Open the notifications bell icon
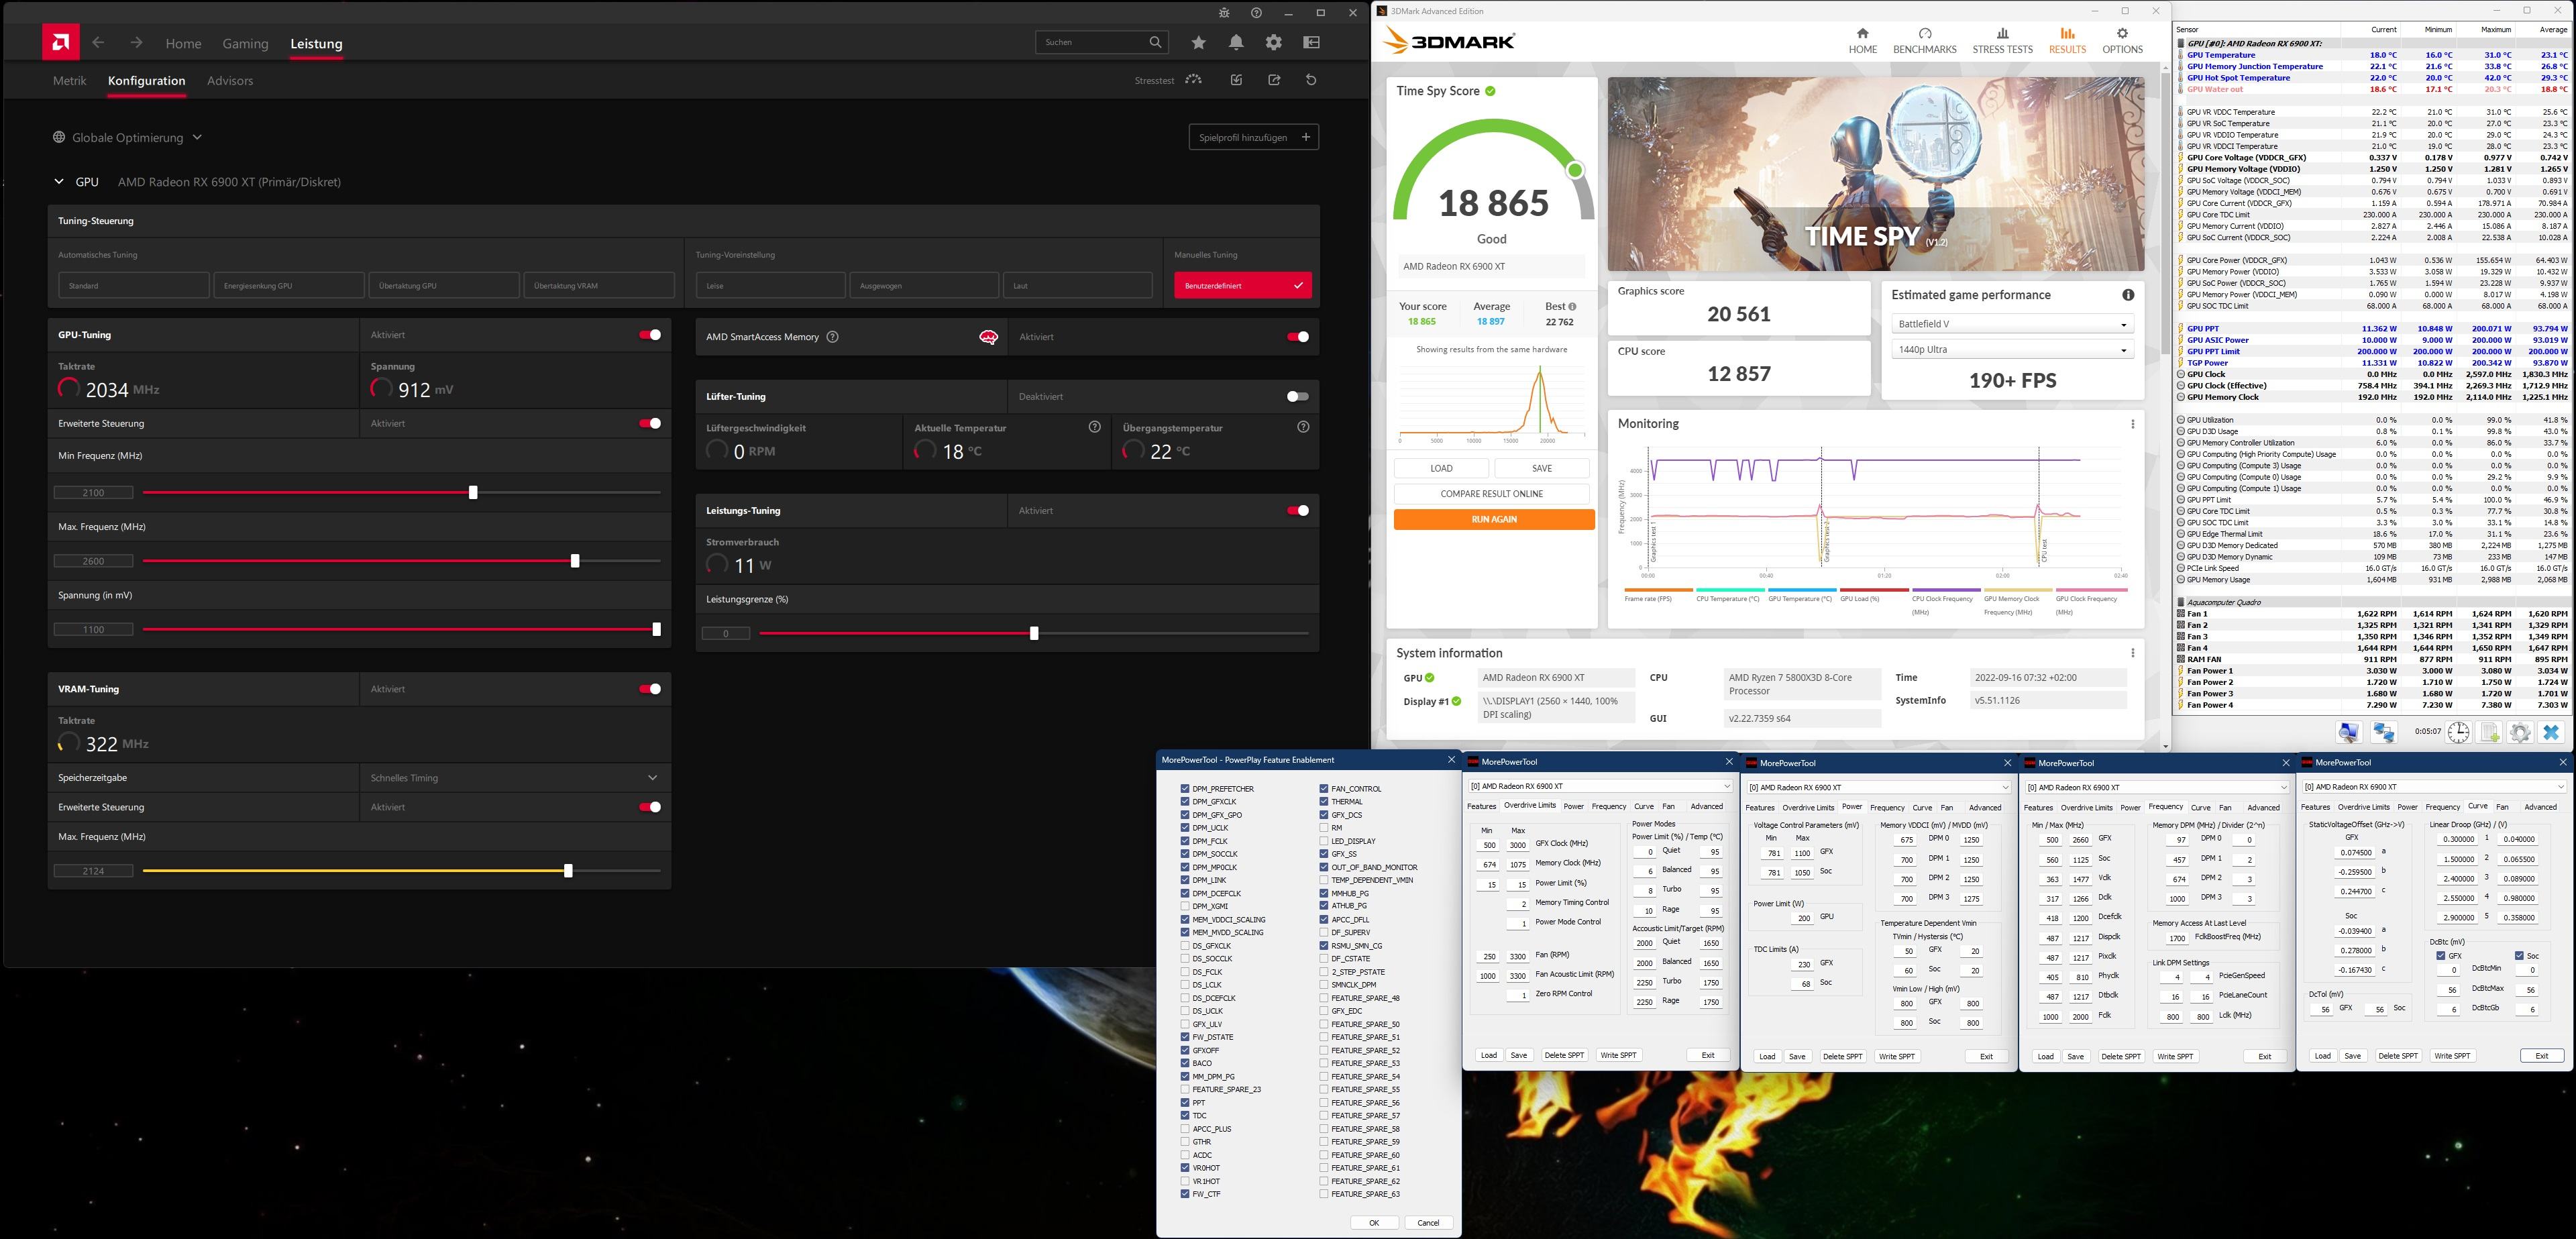2576x1239 pixels. click(1236, 42)
